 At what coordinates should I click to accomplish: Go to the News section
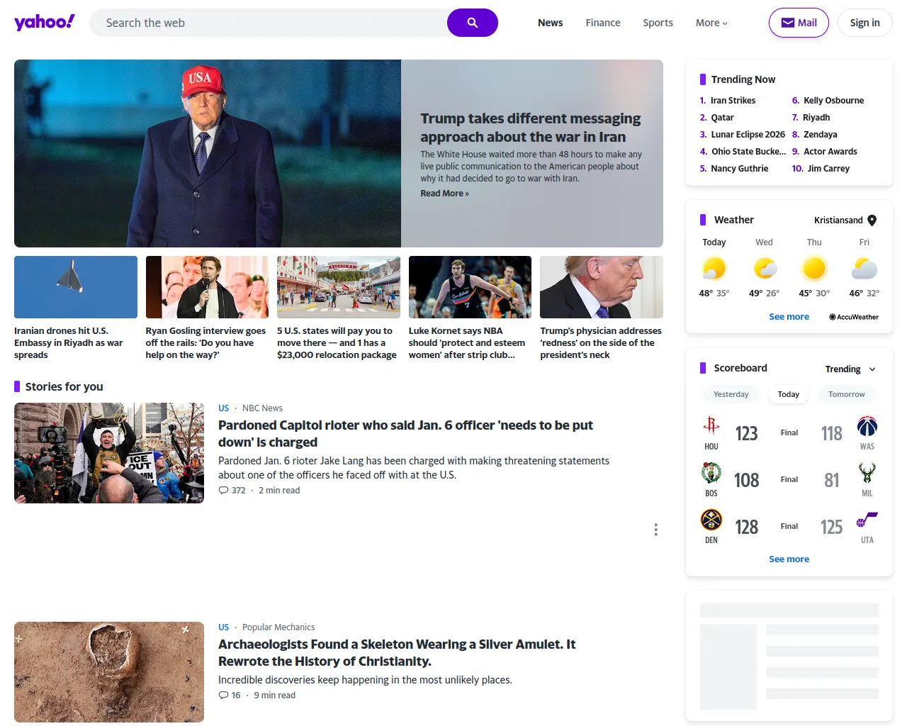[x=551, y=23]
